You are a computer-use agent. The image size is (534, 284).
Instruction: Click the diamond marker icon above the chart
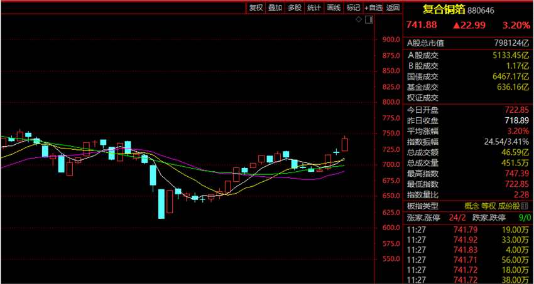click(358, 19)
